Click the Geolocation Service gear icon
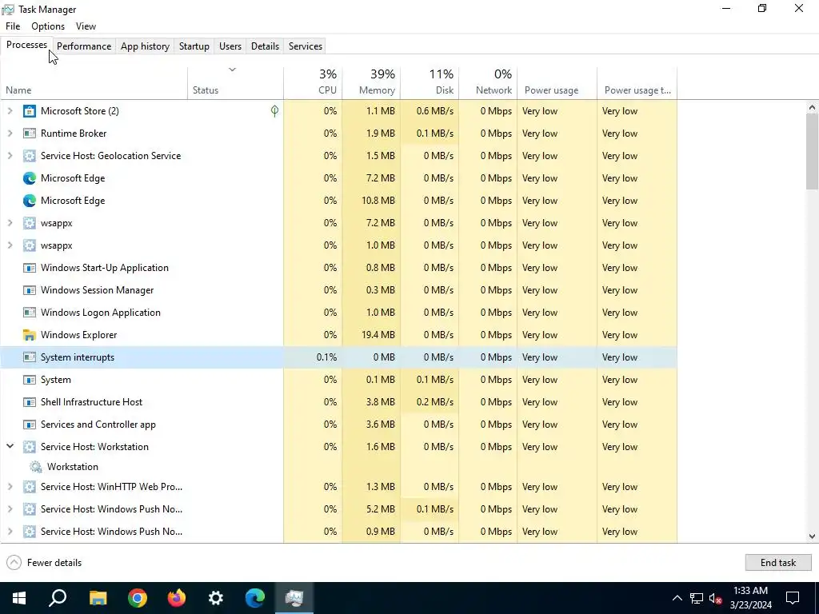This screenshot has height=614, width=819. 30,156
